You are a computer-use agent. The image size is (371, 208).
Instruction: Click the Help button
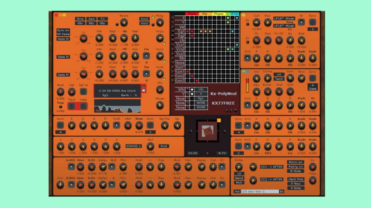click(x=83, y=106)
